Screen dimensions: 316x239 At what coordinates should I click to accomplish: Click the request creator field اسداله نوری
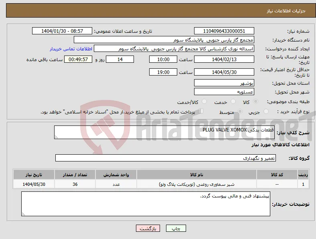click(174, 49)
